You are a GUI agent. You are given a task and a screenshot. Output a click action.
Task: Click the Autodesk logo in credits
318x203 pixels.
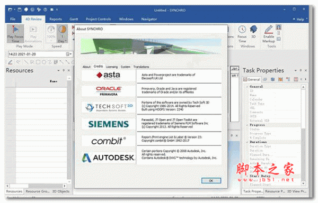(109, 158)
